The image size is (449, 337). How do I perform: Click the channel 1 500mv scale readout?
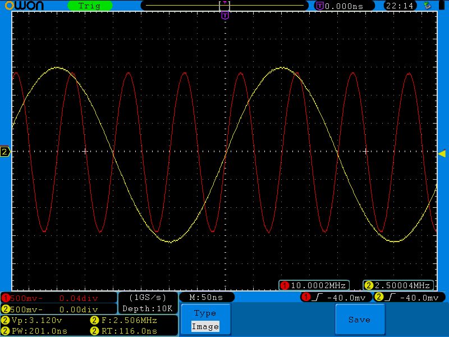click(26, 298)
